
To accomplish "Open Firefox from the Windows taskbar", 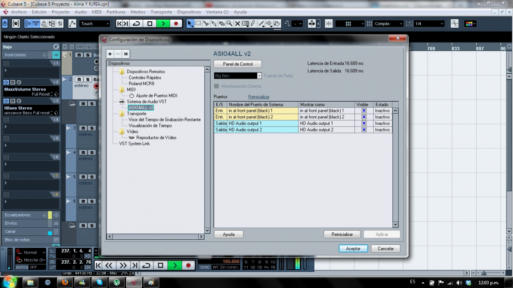I will pyautogui.click(x=65, y=282).
